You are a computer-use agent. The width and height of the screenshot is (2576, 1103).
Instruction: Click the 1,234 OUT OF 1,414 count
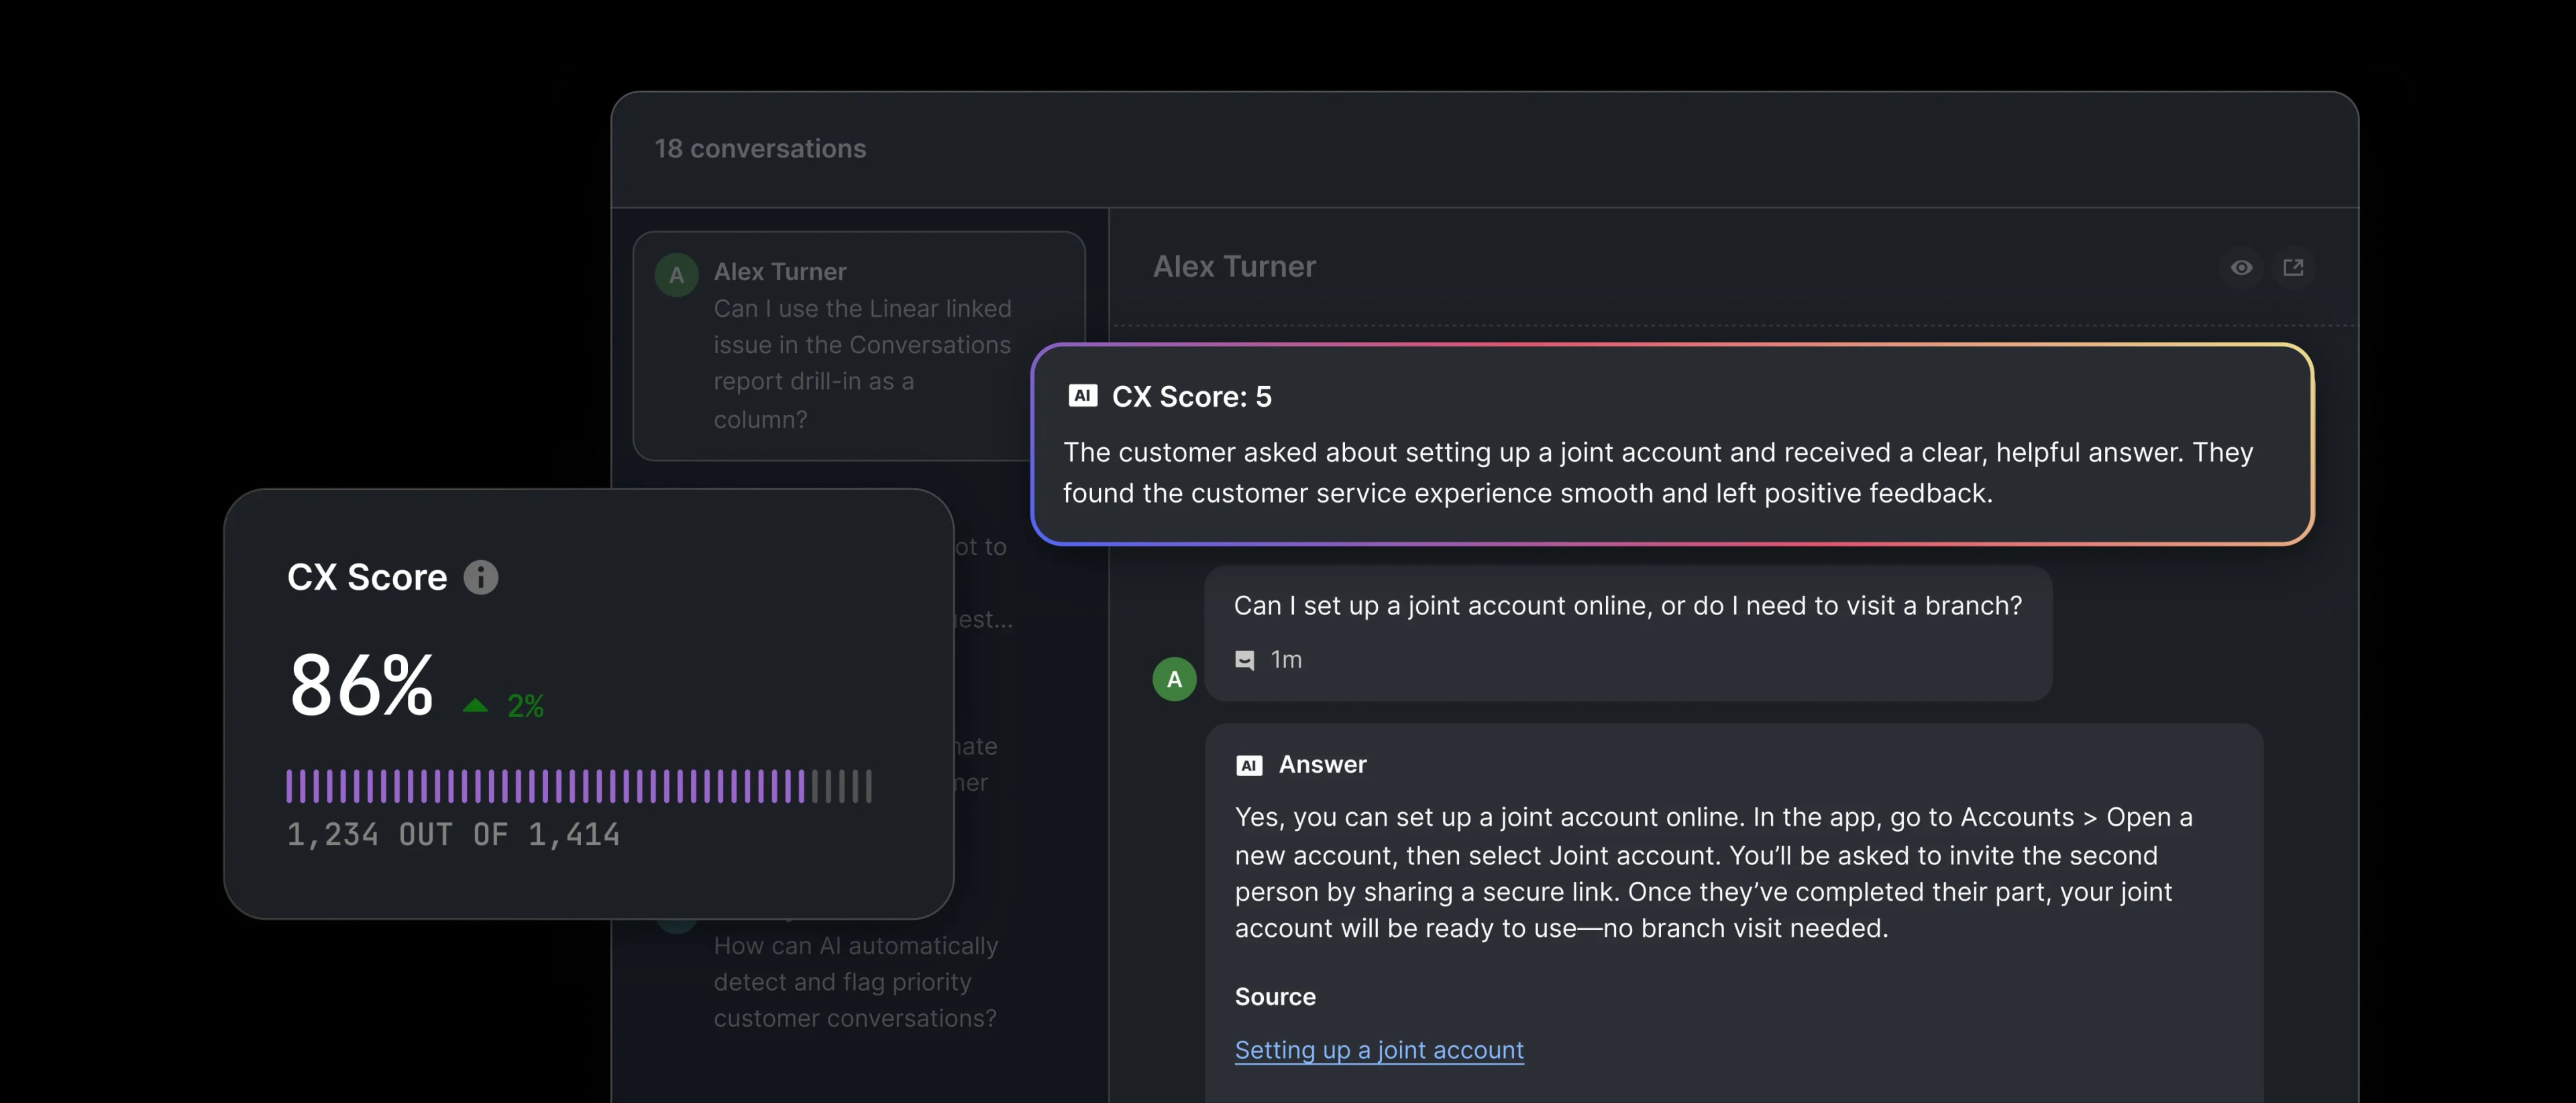[x=453, y=835]
